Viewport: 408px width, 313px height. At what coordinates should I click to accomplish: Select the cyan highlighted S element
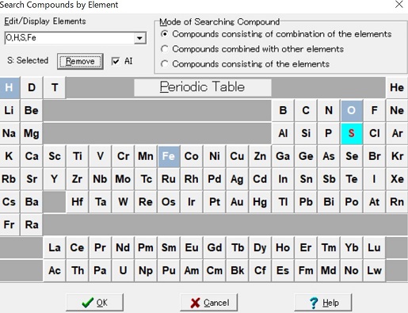(x=352, y=133)
